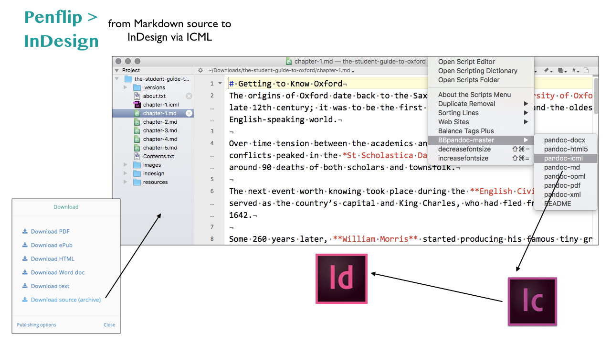The height and width of the screenshot is (344, 611).
Task: Select chapter-4.md in the project list
Action: click(x=160, y=139)
